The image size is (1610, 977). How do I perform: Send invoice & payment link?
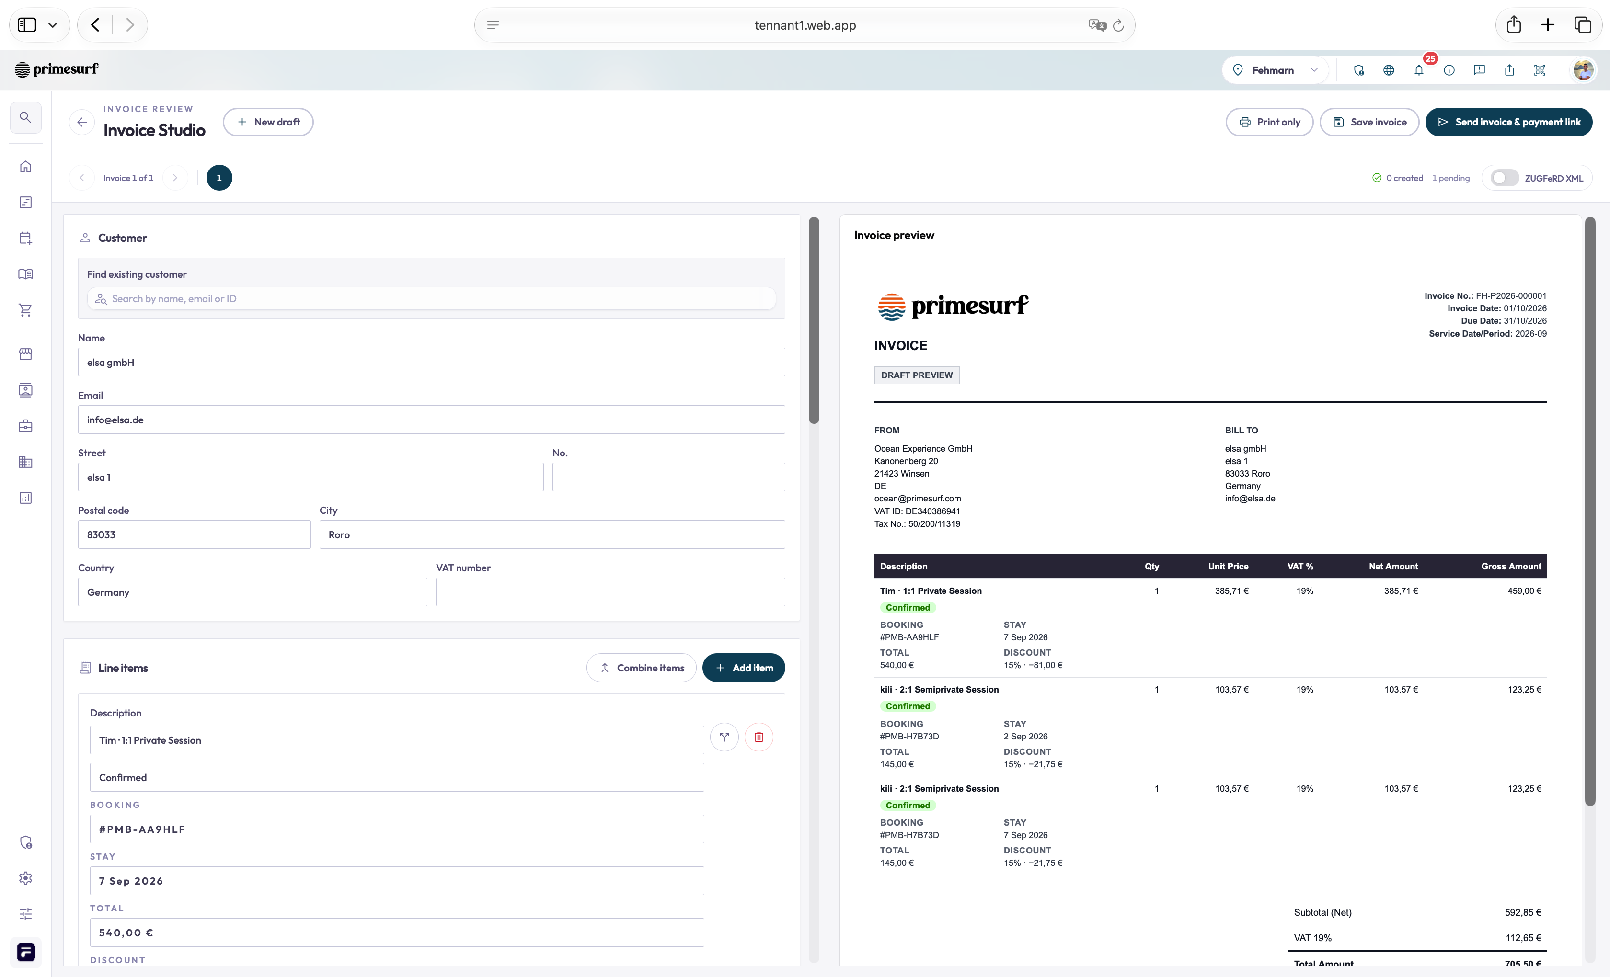coord(1509,122)
